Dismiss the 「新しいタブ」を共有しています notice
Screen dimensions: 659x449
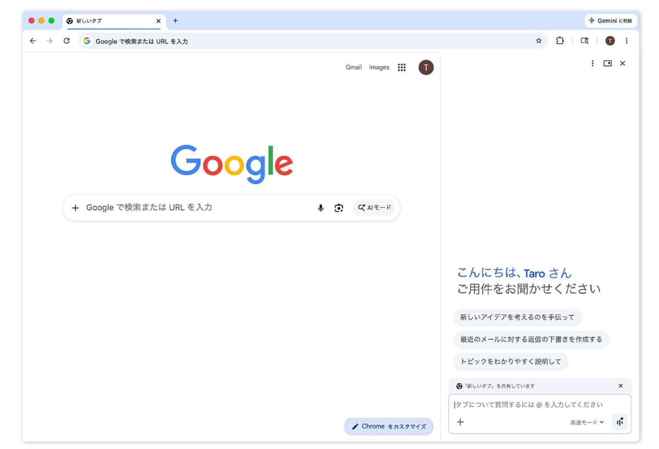[x=620, y=386]
